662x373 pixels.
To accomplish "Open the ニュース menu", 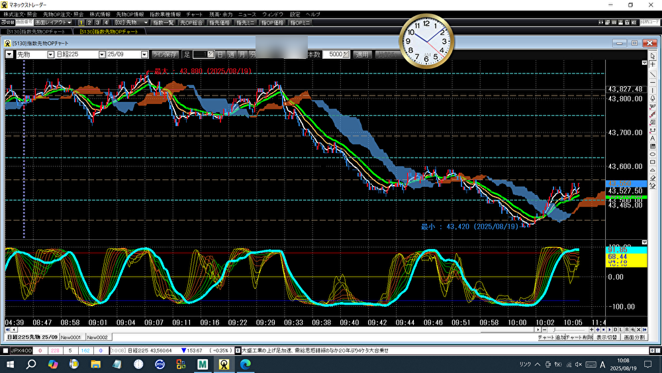I will tap(247, 15).
